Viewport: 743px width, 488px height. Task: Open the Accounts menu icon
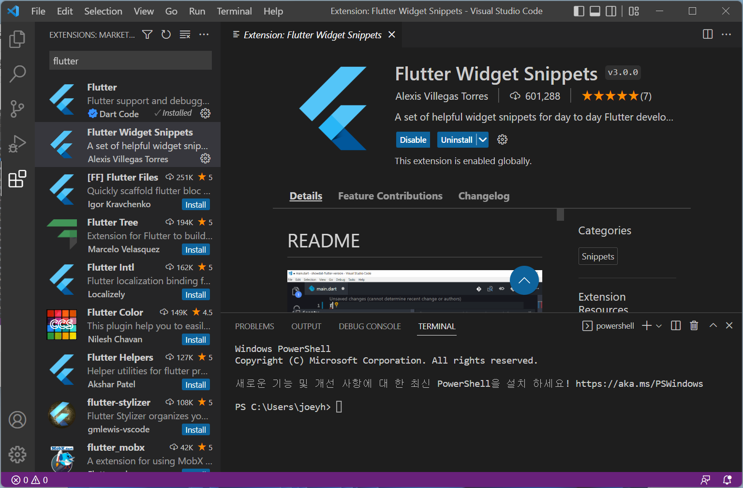(x=17, y=420)
